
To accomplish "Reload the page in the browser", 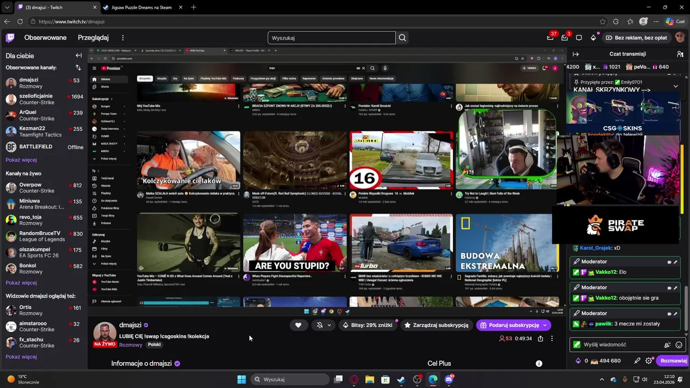I will (20, 22).
